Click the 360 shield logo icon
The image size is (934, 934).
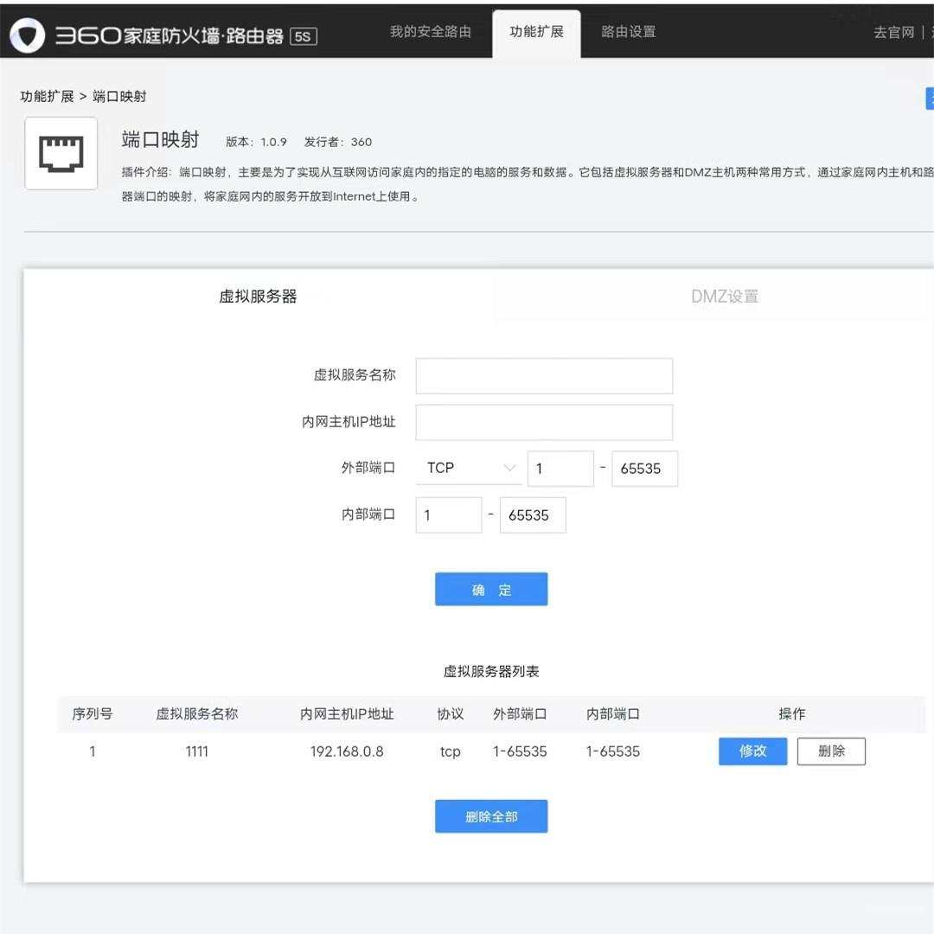[27, 34]
